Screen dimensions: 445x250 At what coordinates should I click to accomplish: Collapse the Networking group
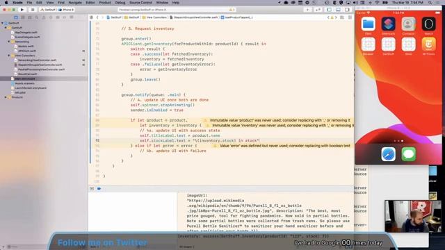tap(9, 42)
